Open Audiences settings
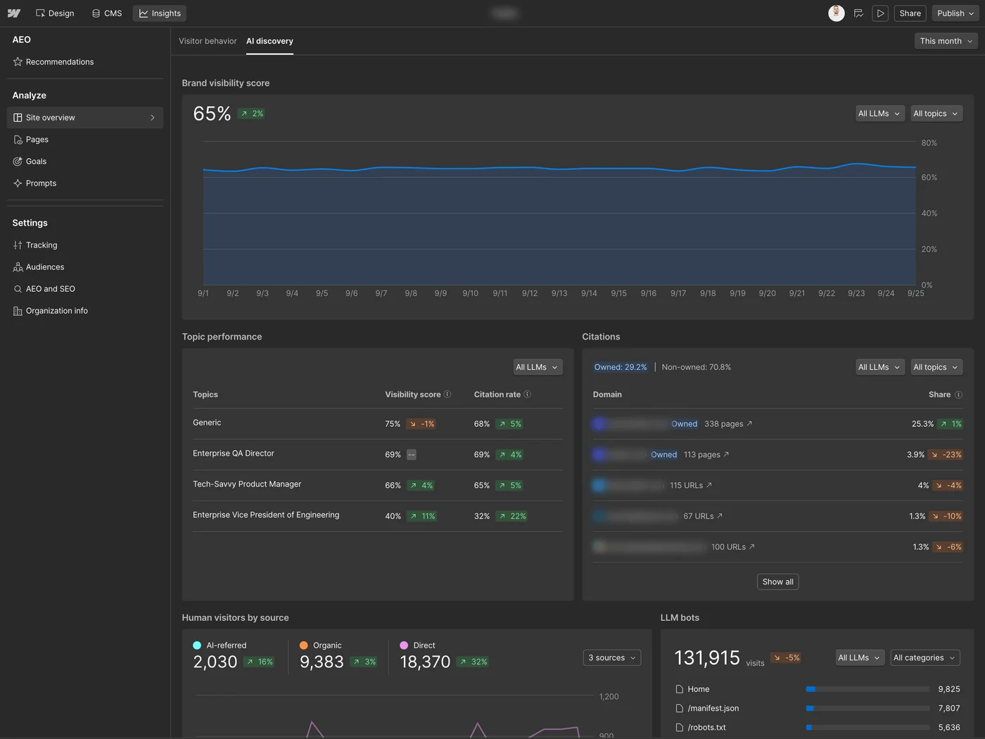 pyautogui.click(x=85, y=266)
